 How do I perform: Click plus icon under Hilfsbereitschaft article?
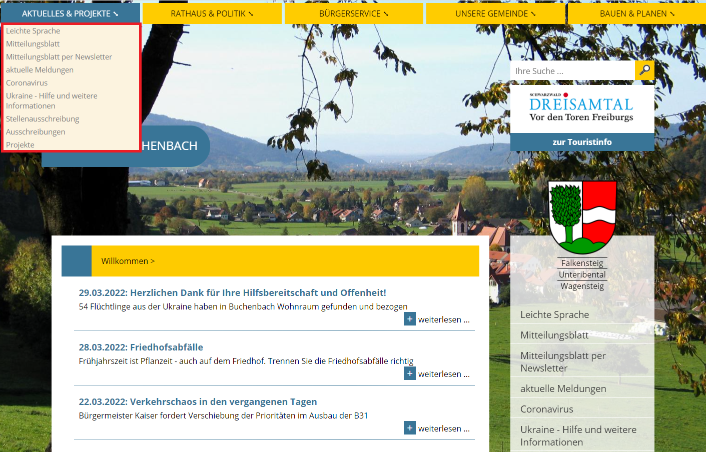pos(409,319)
